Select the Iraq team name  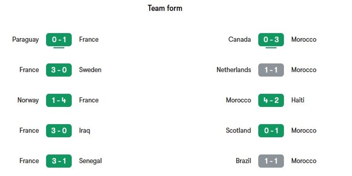point(84,131)
